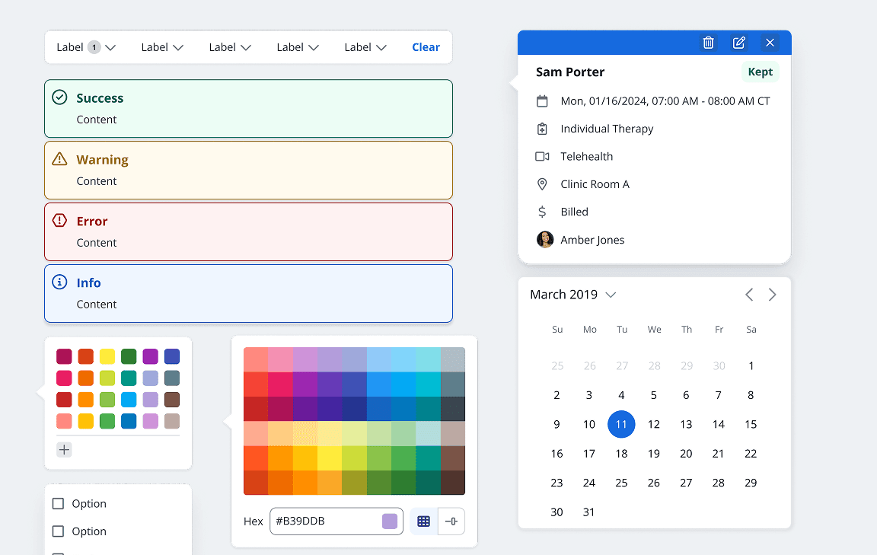This screenshot has height=555, width=877.
Task: Click the add swatch plus icon
Action: click(x=64, y=449)
